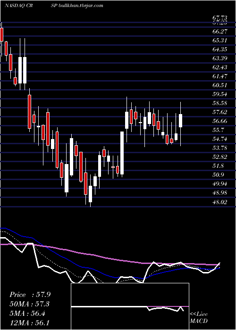Select the 48.98 price axis label
The height and width of the screenshot is (330, 236).
coord(219,193)
